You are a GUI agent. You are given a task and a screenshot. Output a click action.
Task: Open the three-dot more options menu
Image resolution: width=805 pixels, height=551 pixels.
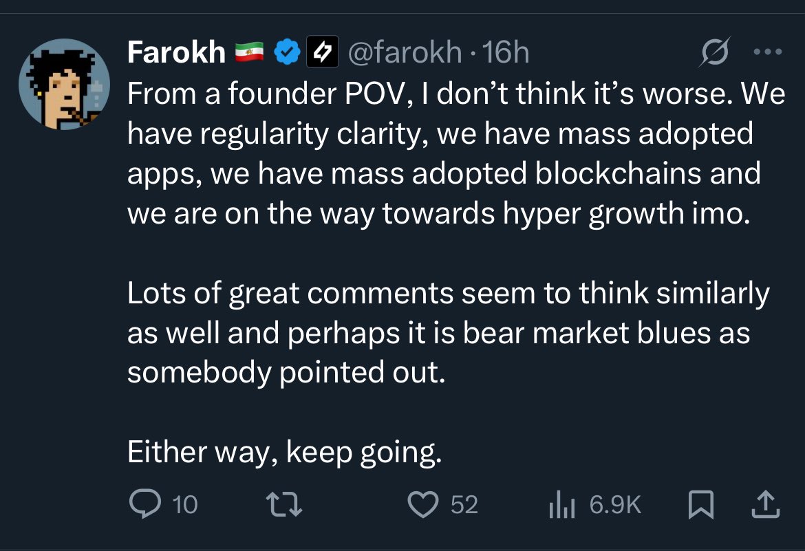(767, 52)
